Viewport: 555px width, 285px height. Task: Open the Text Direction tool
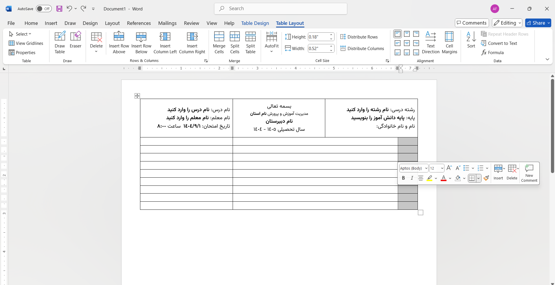click(x=431, y=43)
